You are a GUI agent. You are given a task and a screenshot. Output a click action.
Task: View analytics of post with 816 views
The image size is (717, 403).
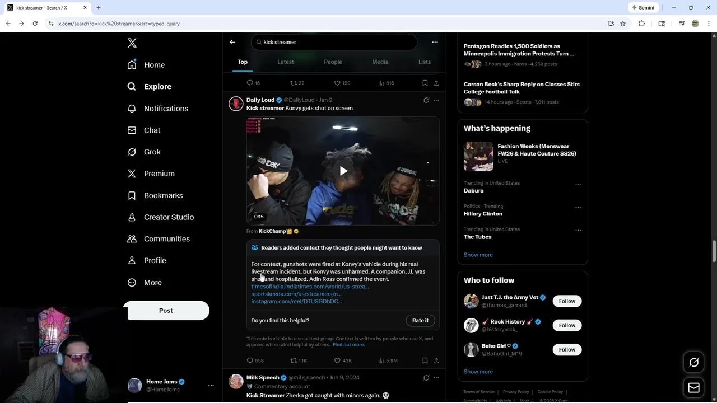coord(386,83)
